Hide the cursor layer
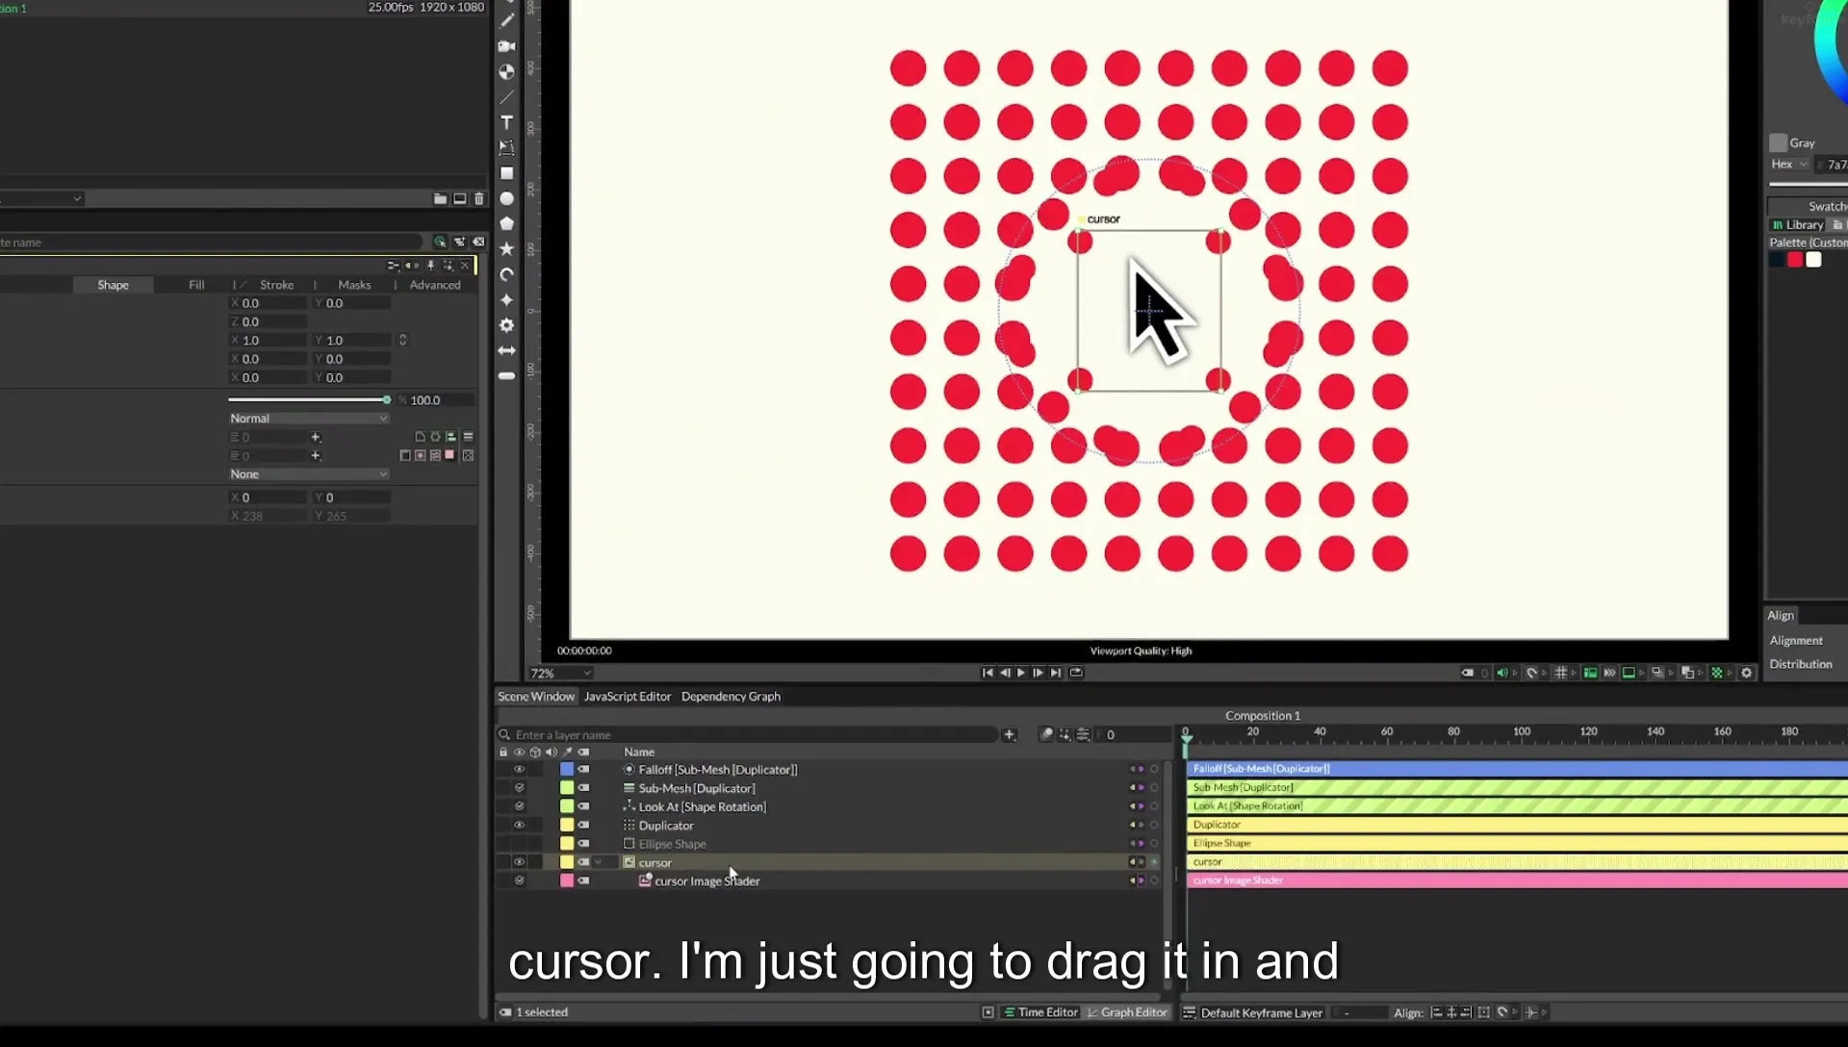1848x1047 pixels. click(519, 862)
